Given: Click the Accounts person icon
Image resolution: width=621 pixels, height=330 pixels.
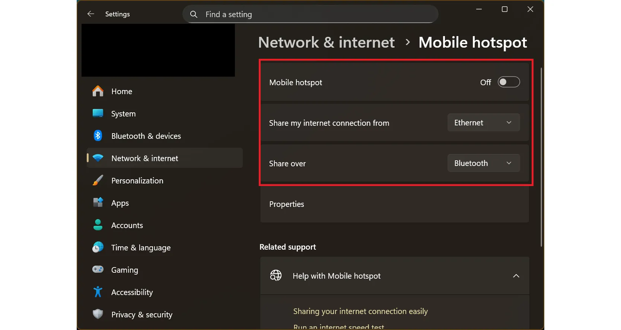Looking at the screenshot, I should [x=98, y=225].
